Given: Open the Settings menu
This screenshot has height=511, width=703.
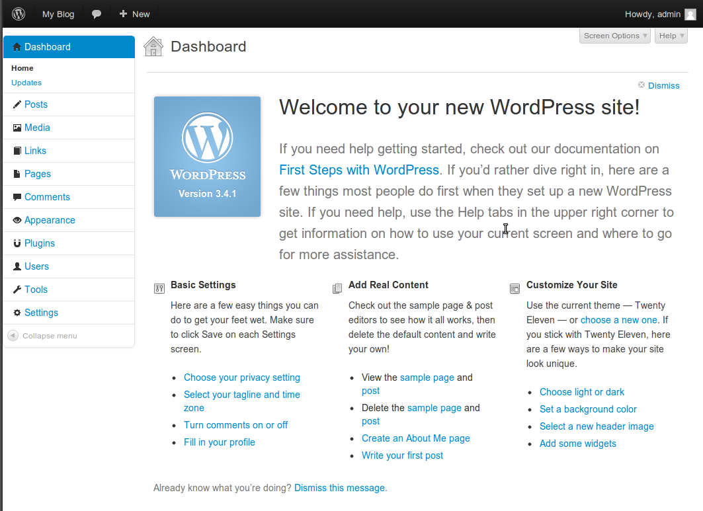Looking at the screenshot, I should [41, 313].
